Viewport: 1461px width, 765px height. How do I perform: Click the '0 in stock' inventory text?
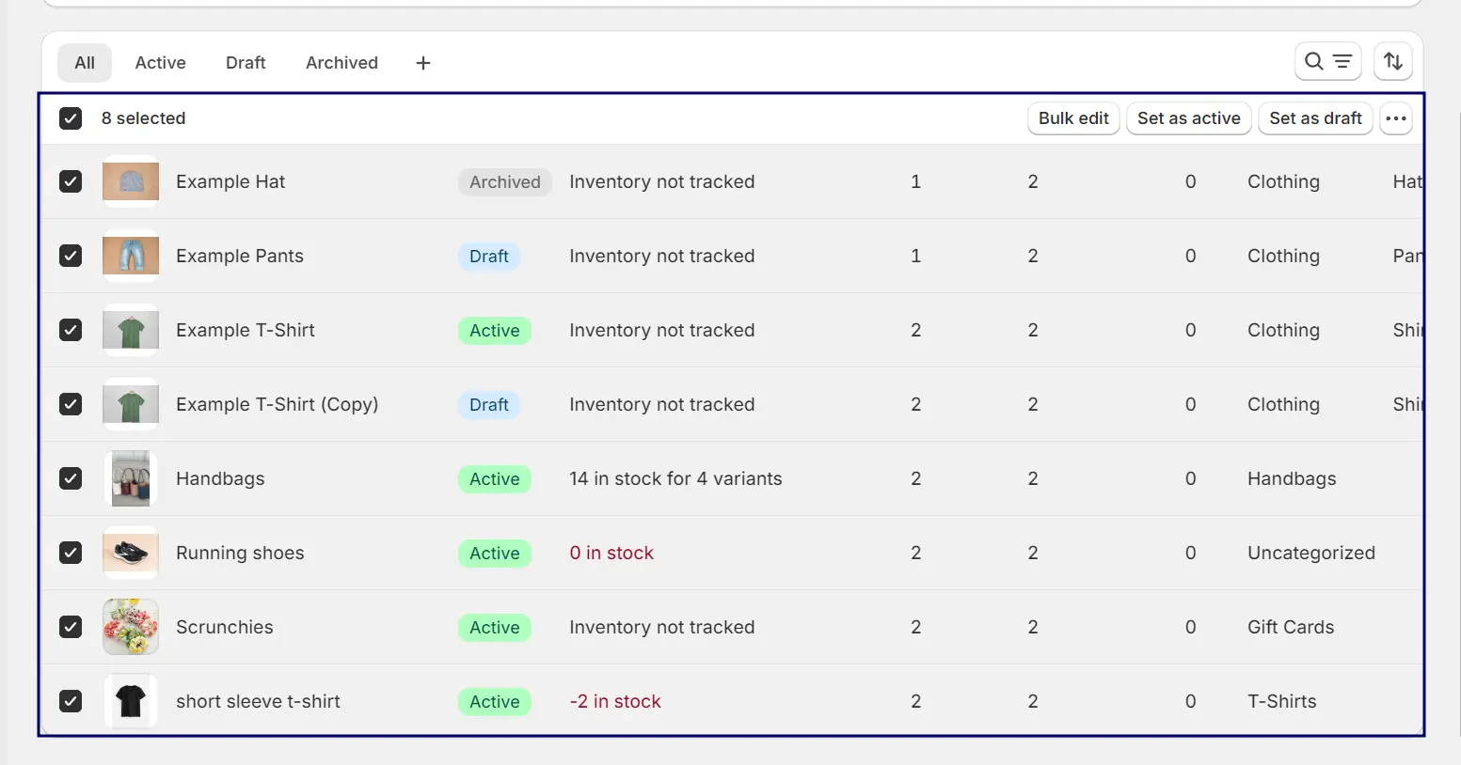pos(611,553)
